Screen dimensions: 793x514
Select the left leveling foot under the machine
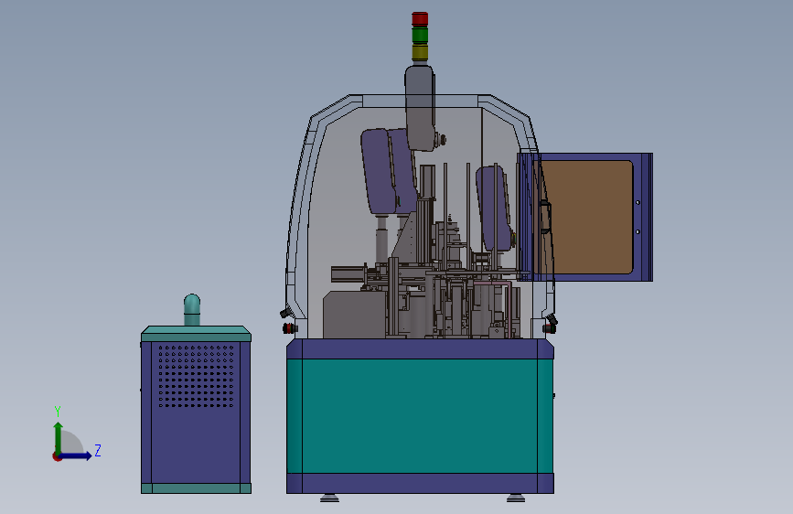tap(330, 498)
